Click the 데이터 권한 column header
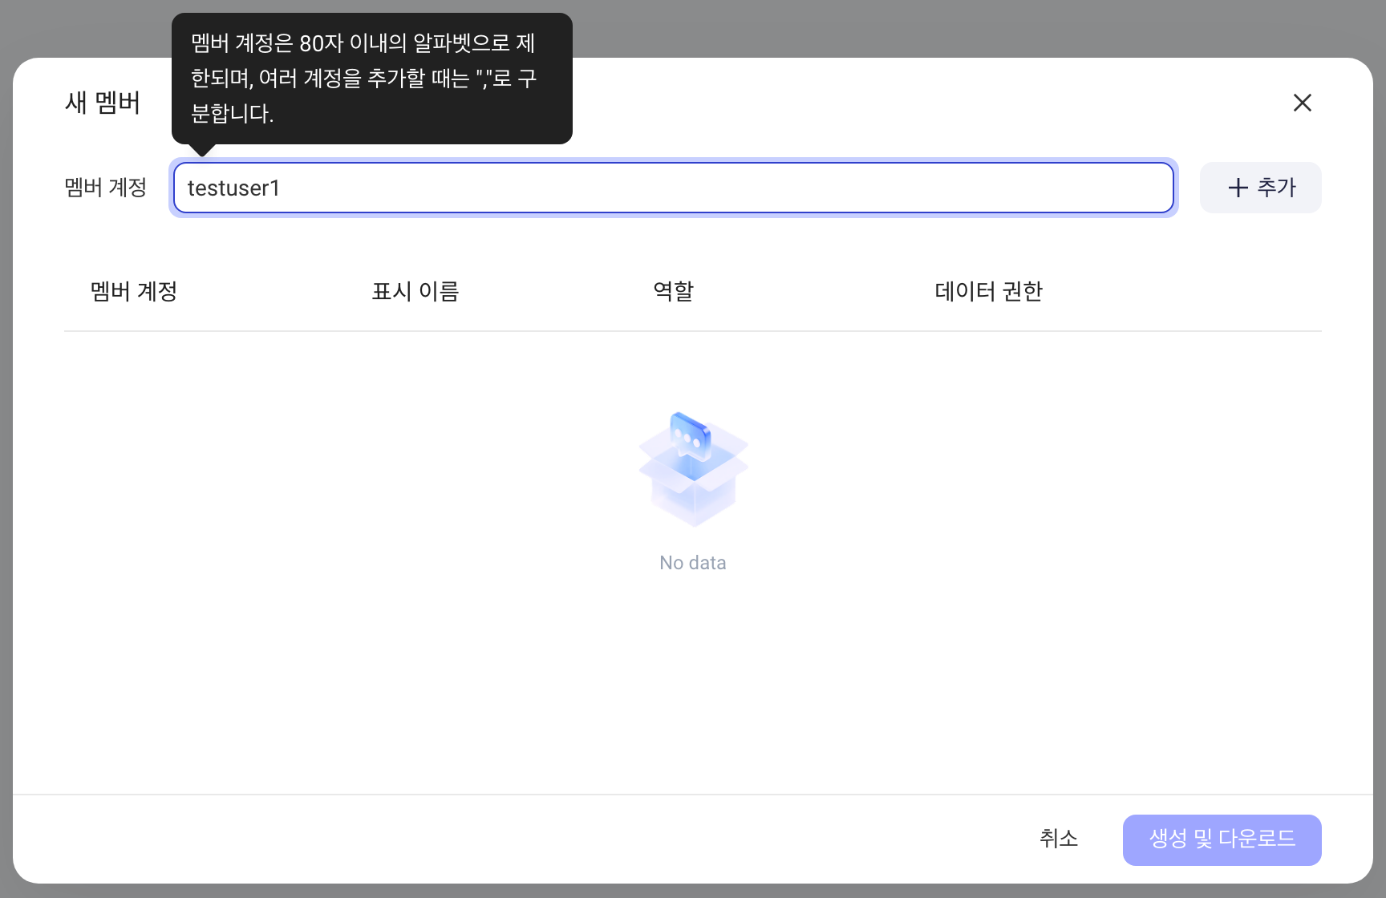Viewport: 1386px width, 898px height. [989, 291]
